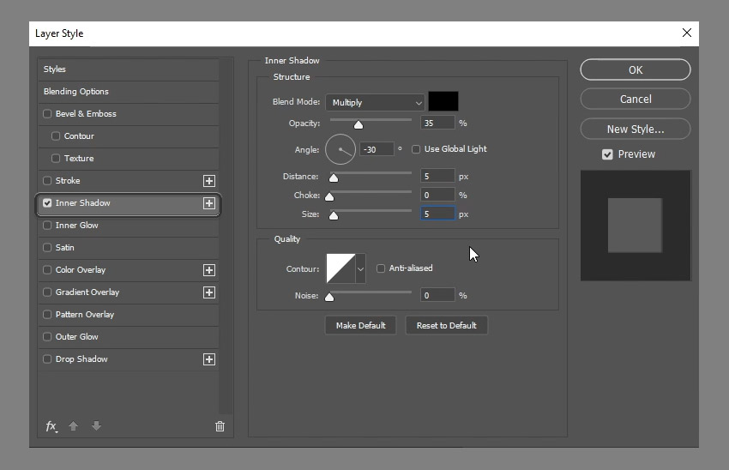
Task: Click the Size slider handle
Action: click(x=334, y=216)
